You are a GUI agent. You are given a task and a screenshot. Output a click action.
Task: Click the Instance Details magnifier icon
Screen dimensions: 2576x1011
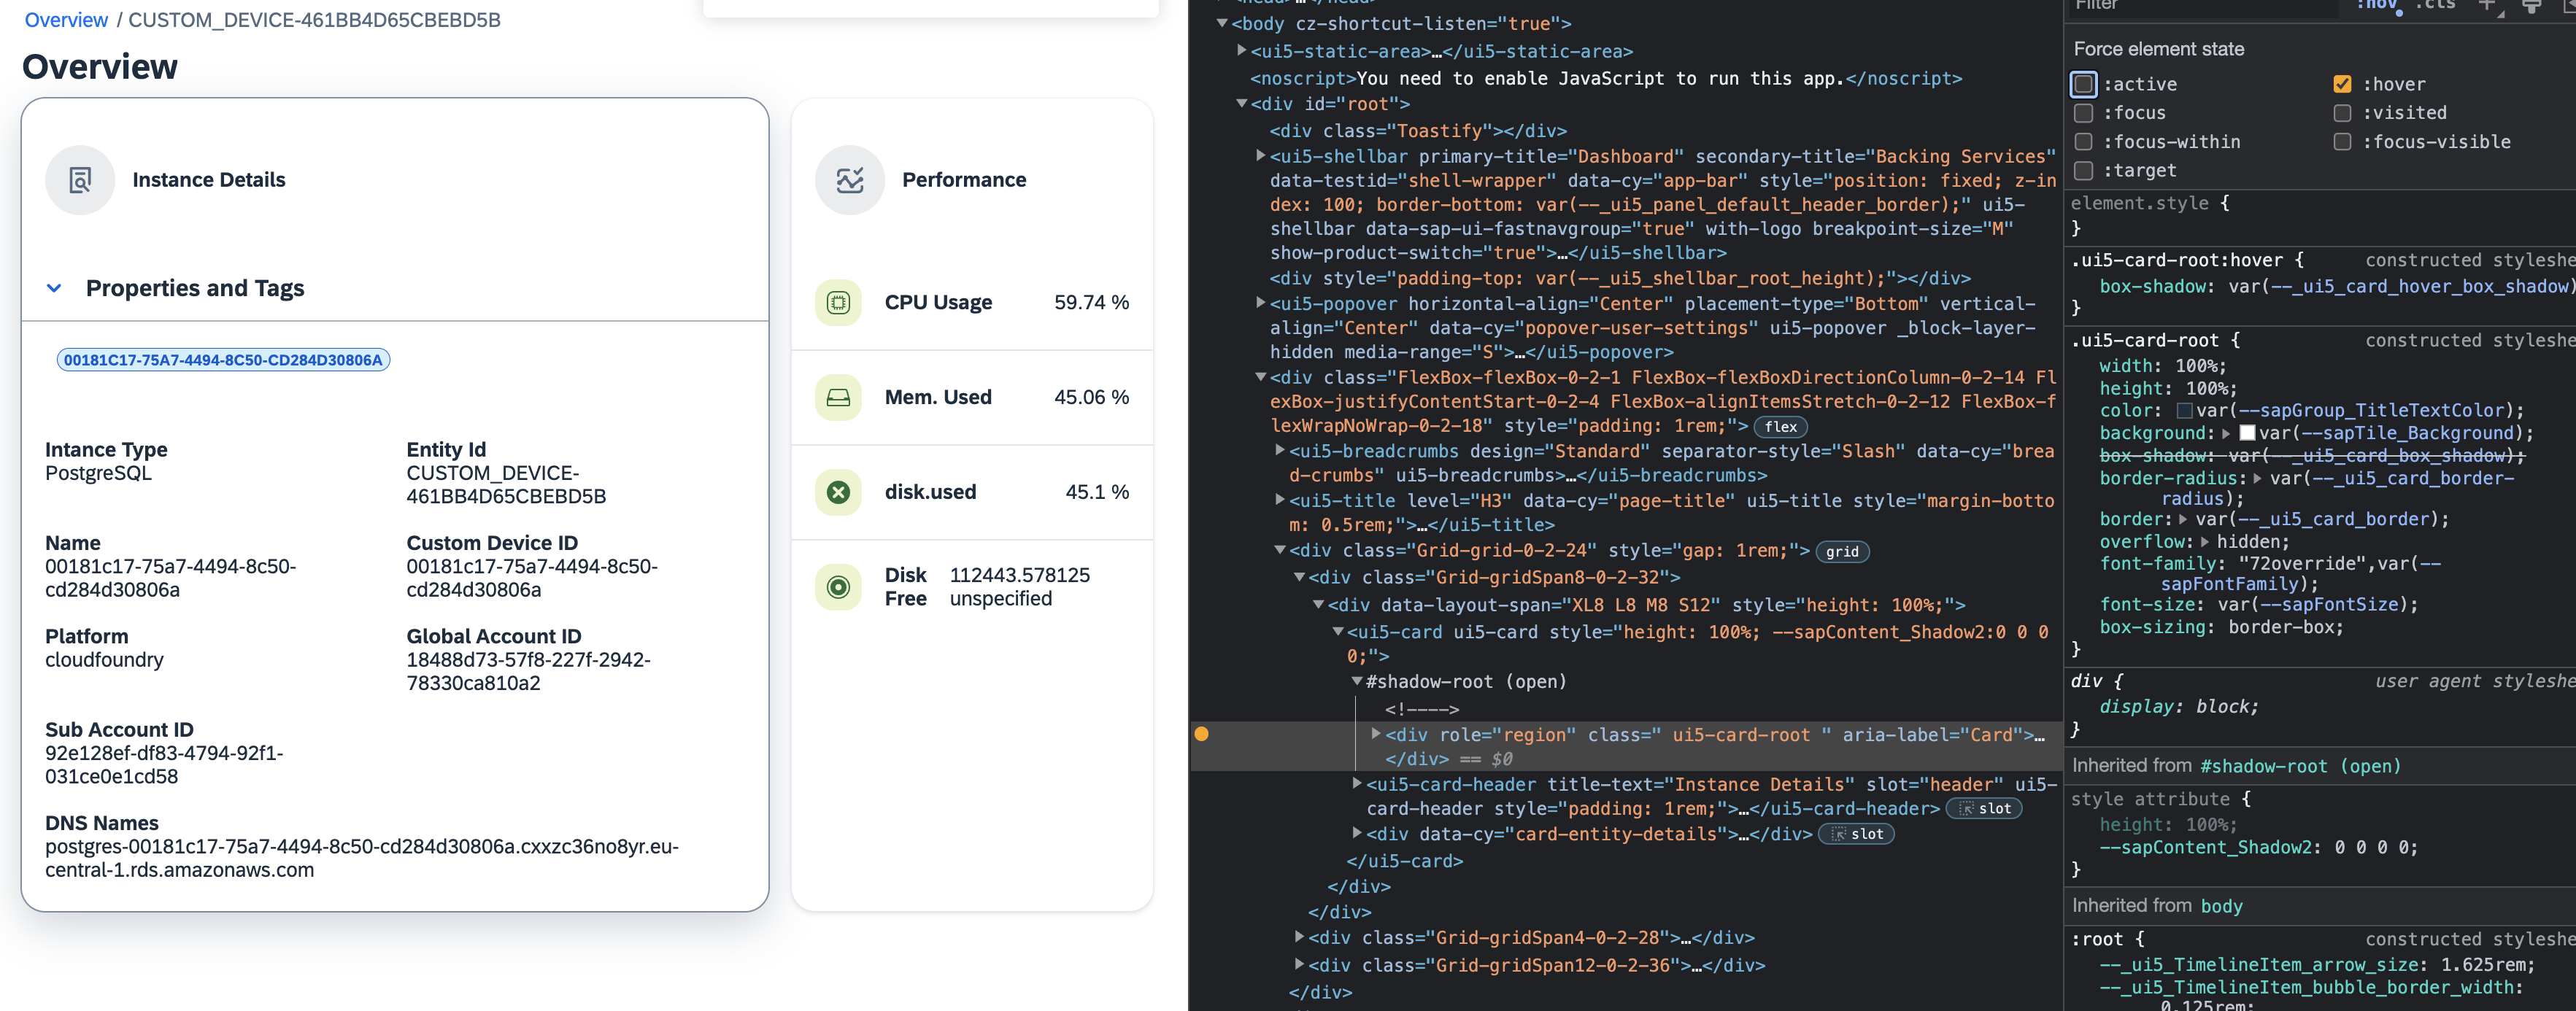(x=79, y=180)
